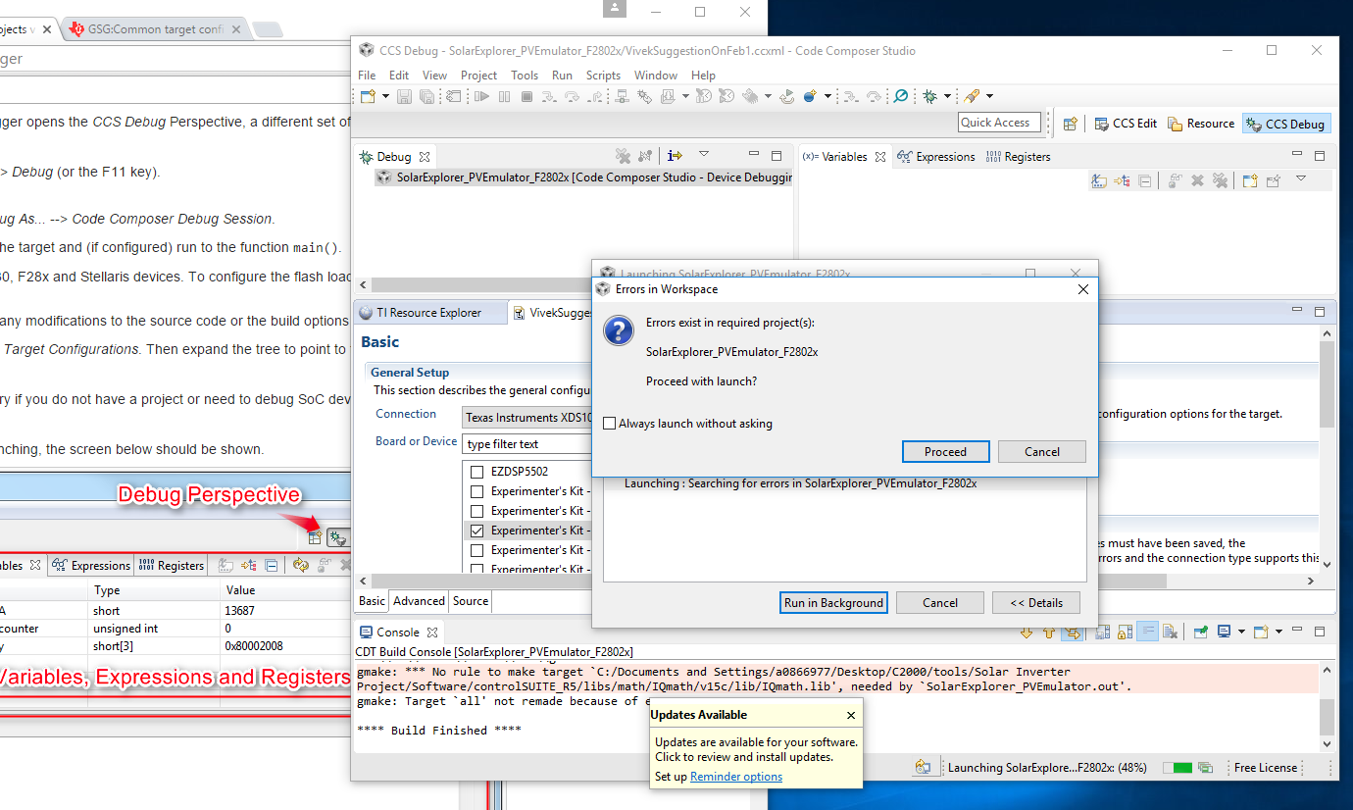Click the Save All icon in the toolbar
Screen dimensions: 1353x810
click(x=427, y=95)
